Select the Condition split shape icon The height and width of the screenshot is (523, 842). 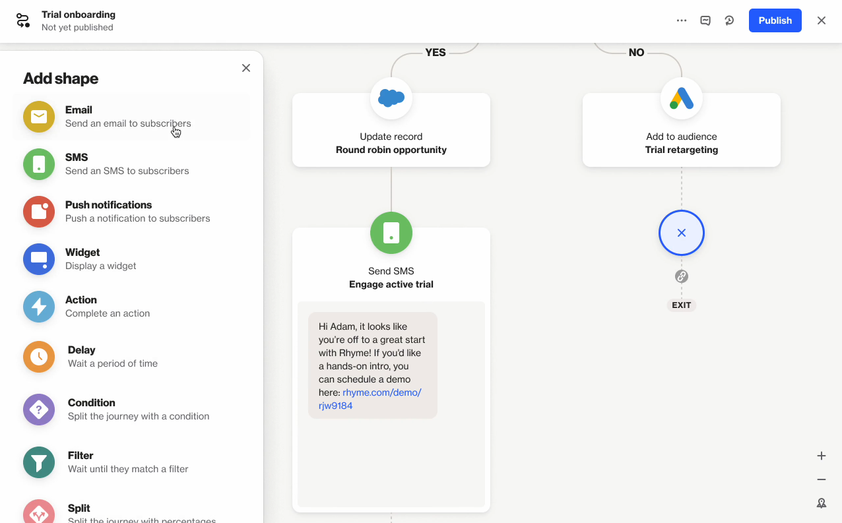(x=38, y=410)
